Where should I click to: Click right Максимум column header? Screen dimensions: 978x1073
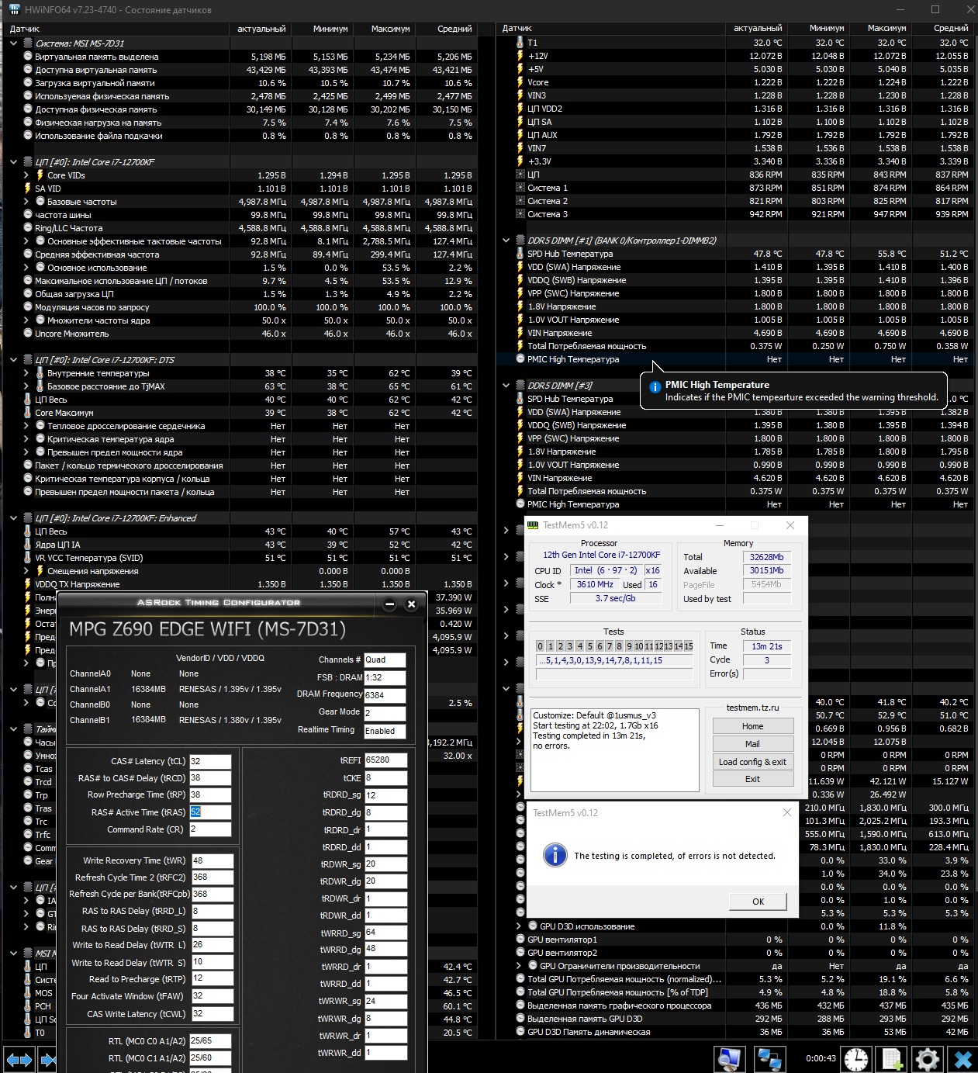[880, 28]
